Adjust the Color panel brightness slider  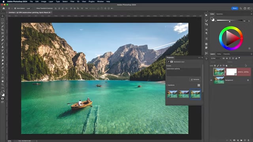pos(230,21)
